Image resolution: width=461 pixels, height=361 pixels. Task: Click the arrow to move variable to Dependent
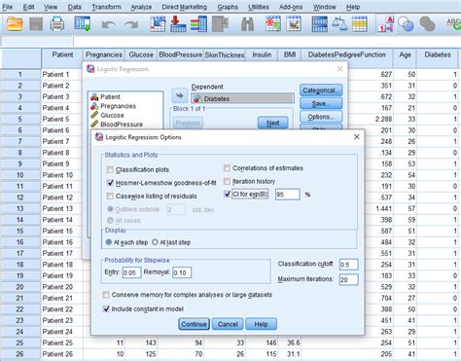[x=180, y=95]
